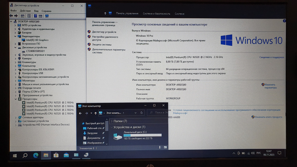Screen dimensions: 297x167
Task: Open Microsoft Store from taskbar
Action: tap(56, 155)
